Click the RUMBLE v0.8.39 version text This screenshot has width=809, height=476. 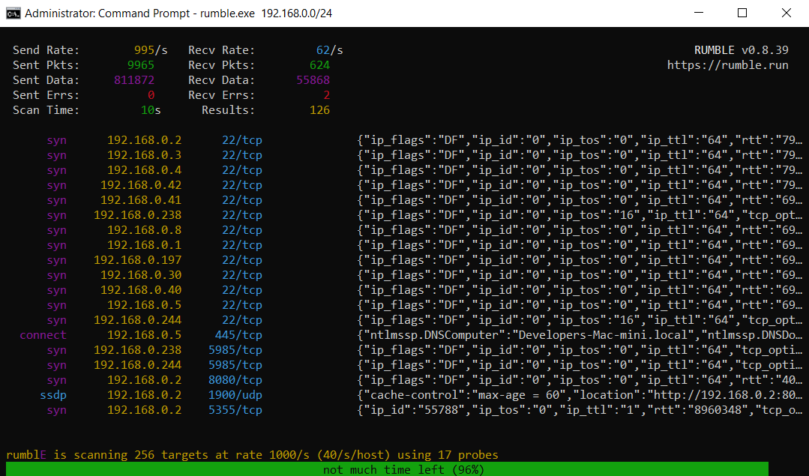pyautogui.click(x=741, y=50)
